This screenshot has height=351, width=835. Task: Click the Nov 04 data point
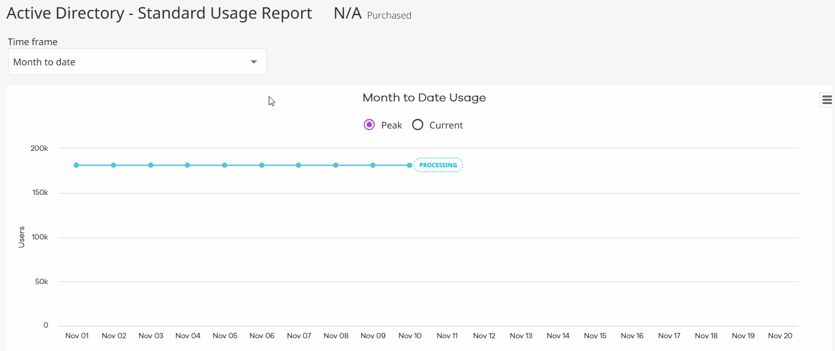(187, 165)
